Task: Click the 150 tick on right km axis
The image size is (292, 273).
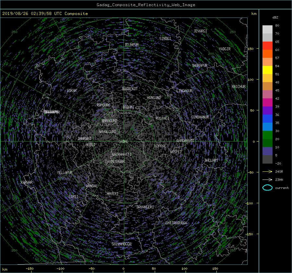Action: [x=251, y=49]
